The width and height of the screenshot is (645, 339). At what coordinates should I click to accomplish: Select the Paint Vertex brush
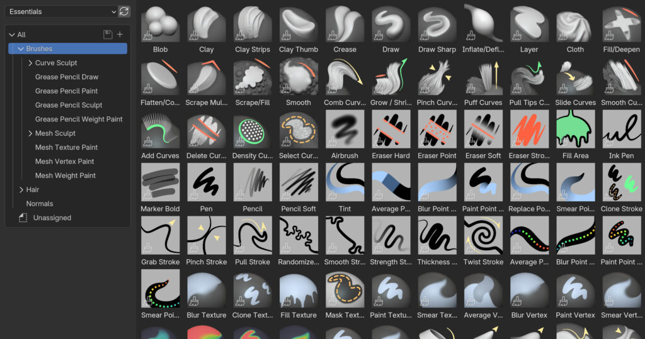coord(575,289)
